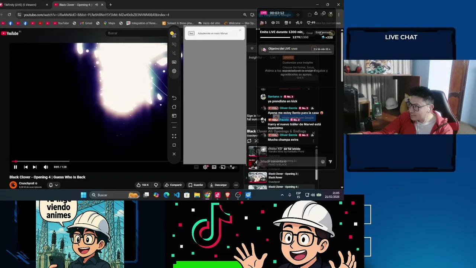Save video with Guardar button
Screen dimensions: 476x268
coord(196,185)
